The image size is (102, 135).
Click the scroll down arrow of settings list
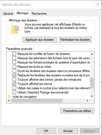[92, 96]
